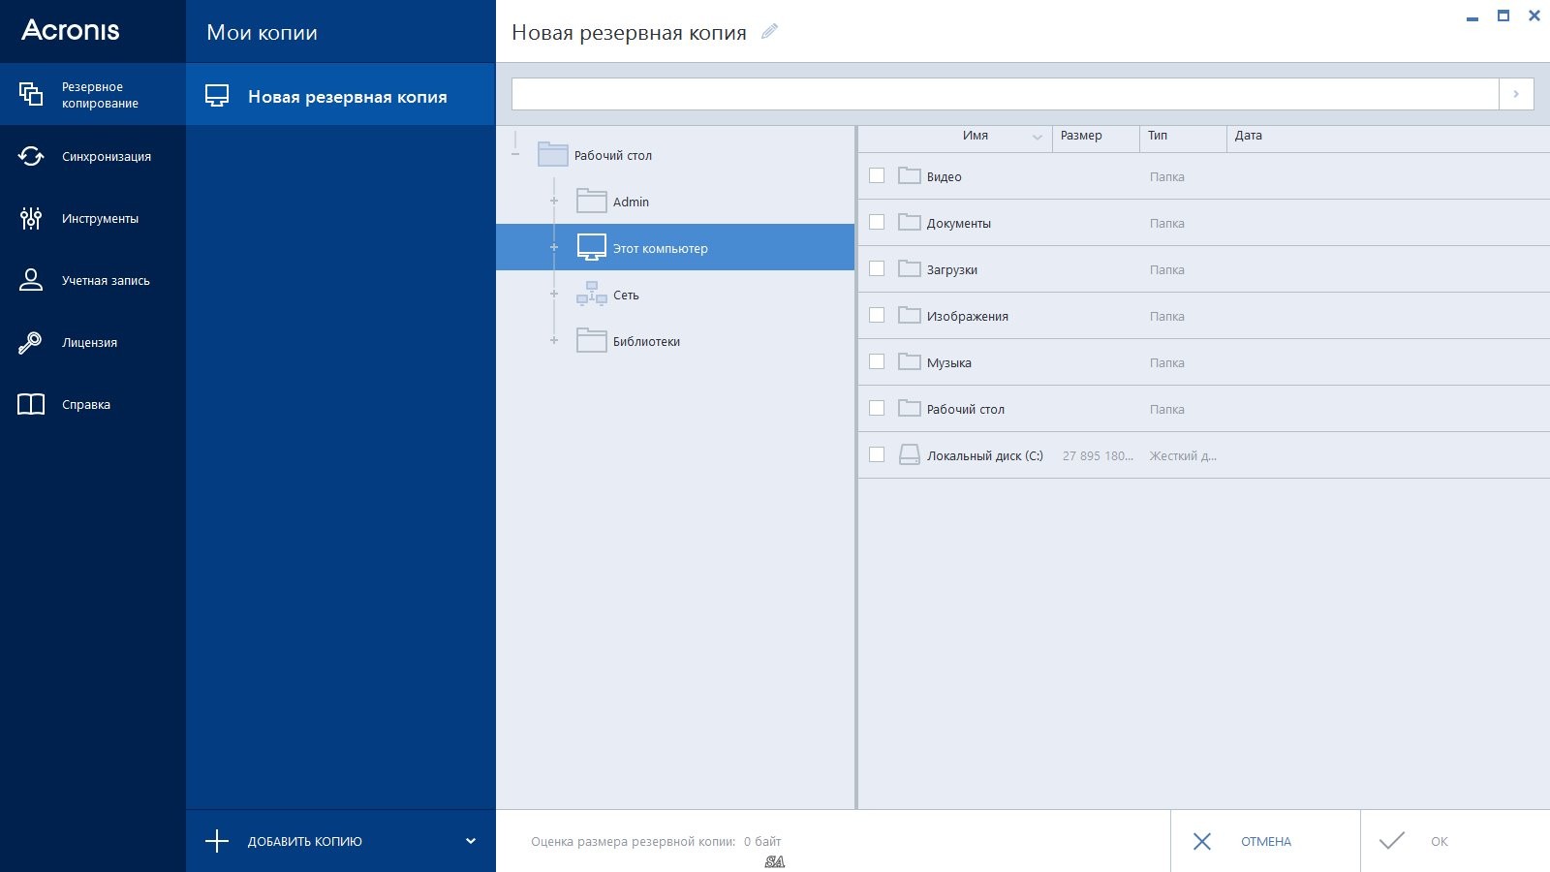Click the Этот компьютер monitor icon

point(591,247)
